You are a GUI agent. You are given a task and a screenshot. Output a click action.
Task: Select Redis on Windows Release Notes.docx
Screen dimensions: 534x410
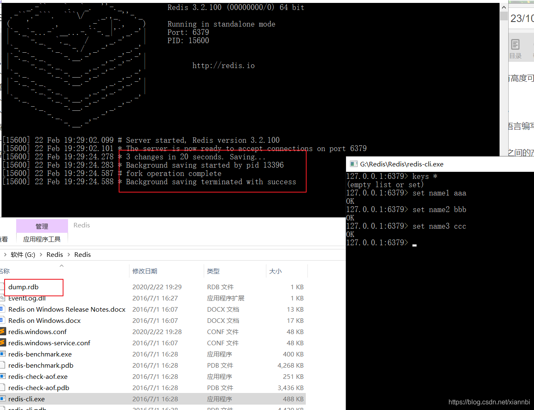pos(67,310)
